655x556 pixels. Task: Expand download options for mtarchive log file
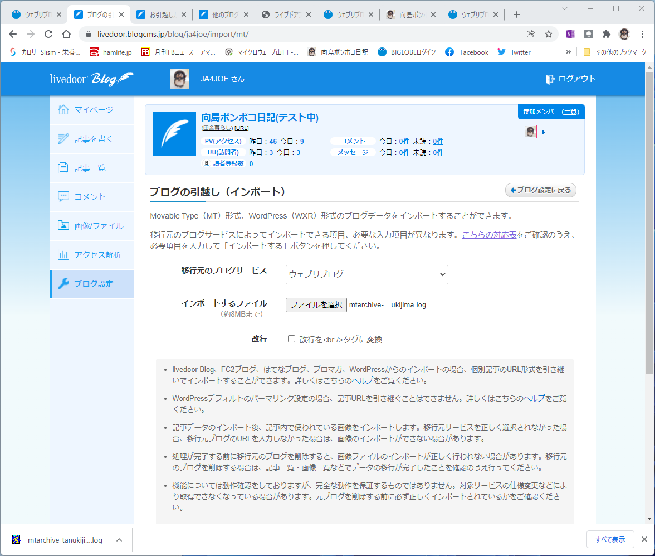click(x=119, y=540)
